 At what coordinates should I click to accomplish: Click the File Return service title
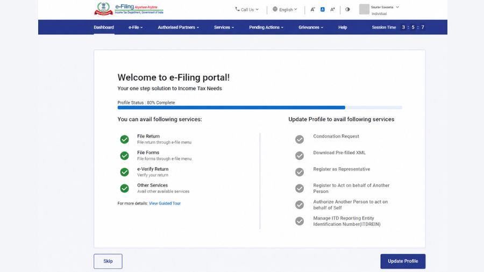pyautogui.click(x=148, y=136)
